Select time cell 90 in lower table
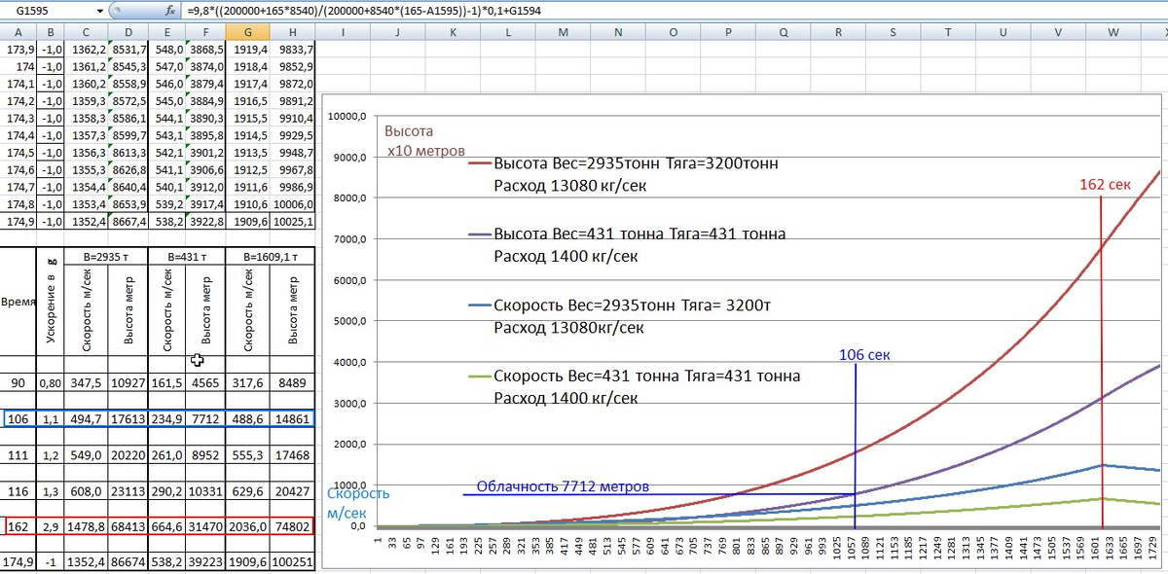Viewport: 1168px width, 574px height. 18,383
